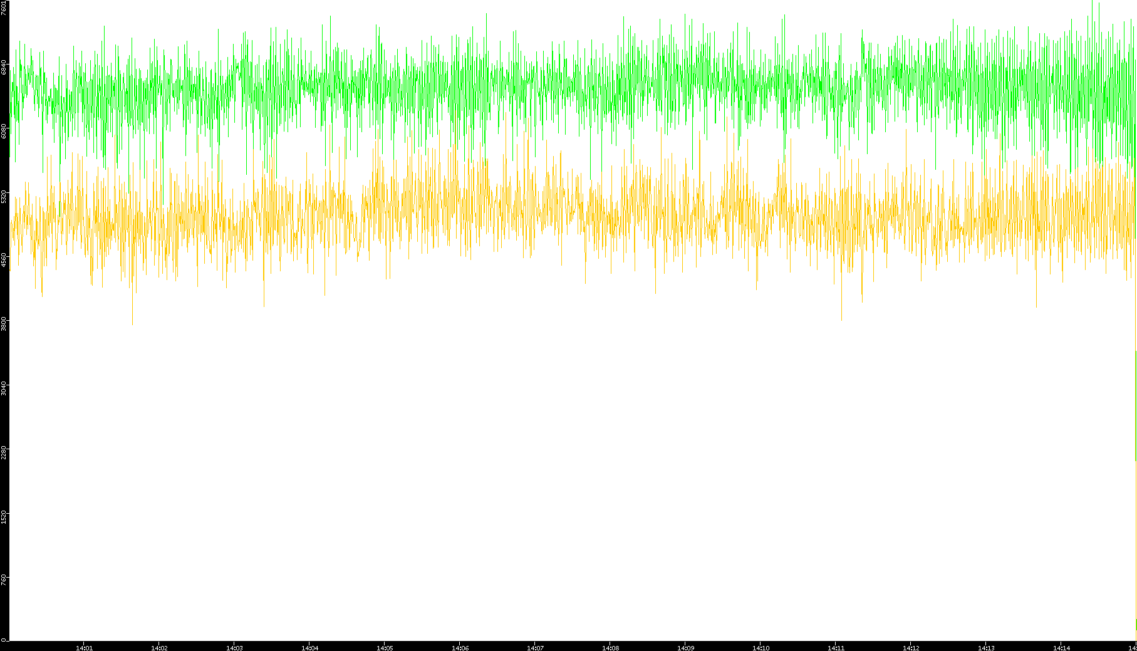
Task: Pick the 14:04 time label
Action: click(x=309, y=648)
